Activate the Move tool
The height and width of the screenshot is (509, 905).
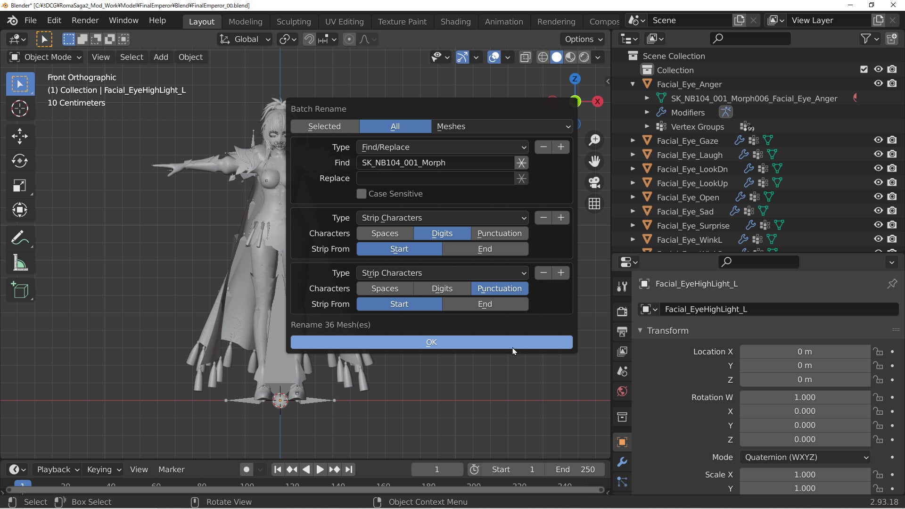(x=20, y=137)
